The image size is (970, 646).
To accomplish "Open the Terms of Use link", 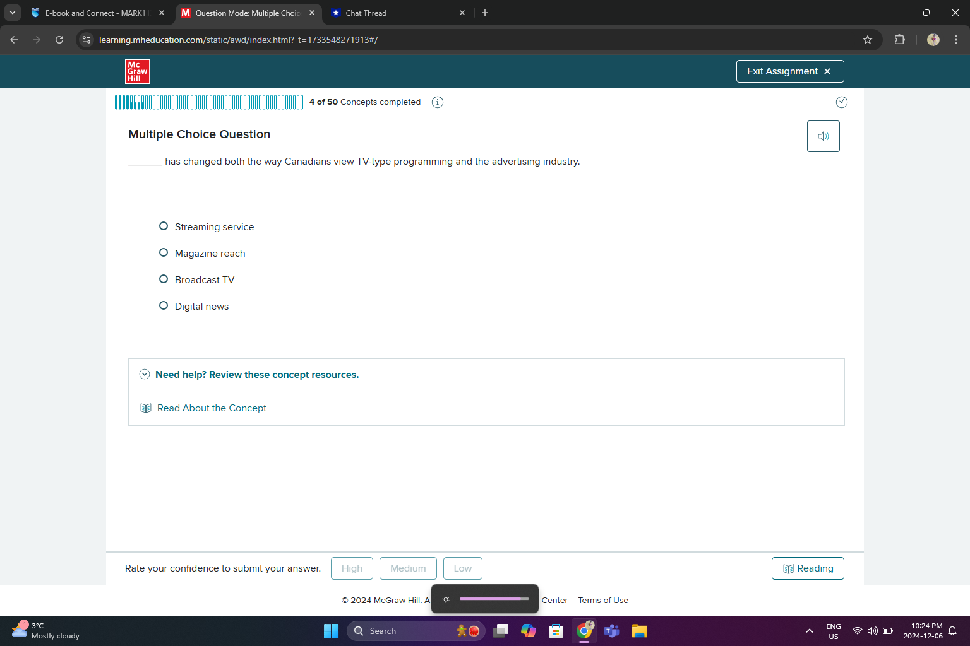I will click(603, 601).
